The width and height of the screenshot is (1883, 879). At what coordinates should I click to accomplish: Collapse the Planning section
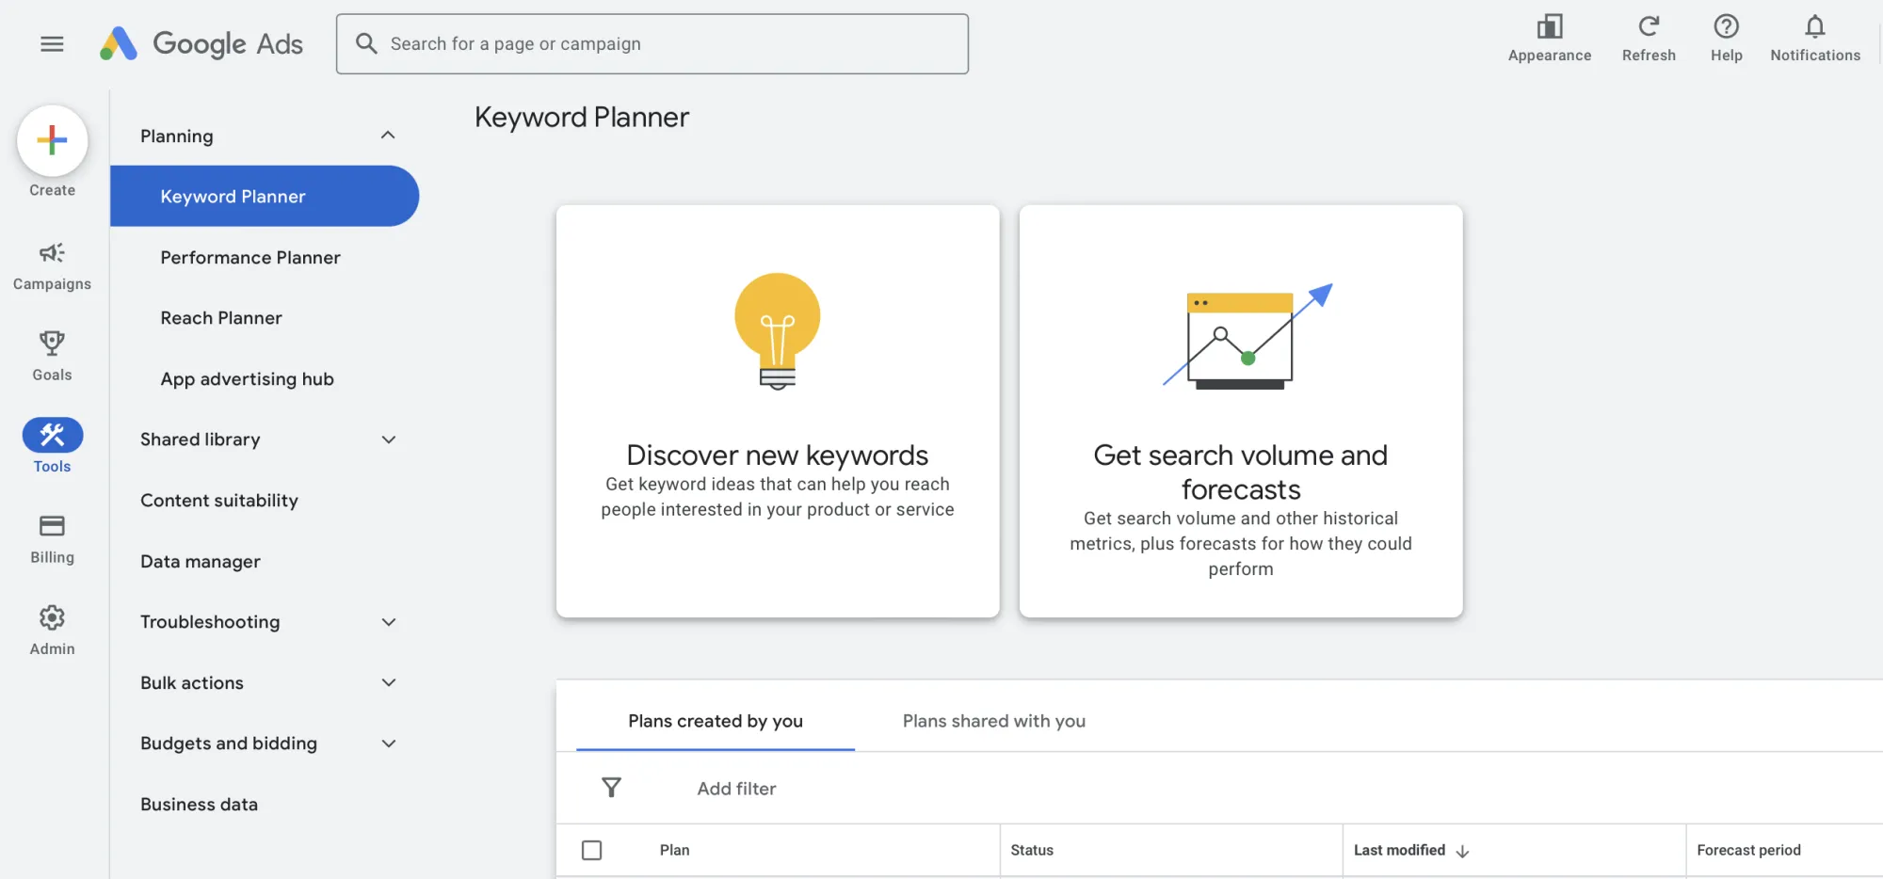coord(388,135)
